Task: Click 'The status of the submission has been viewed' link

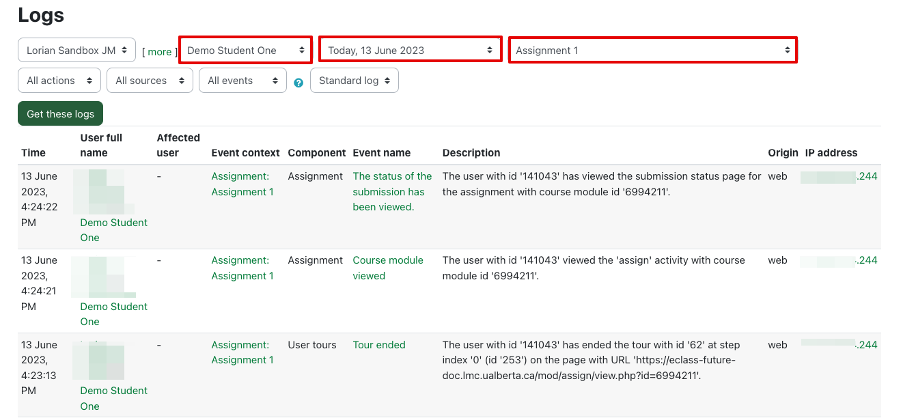Action: coord(392,191)
